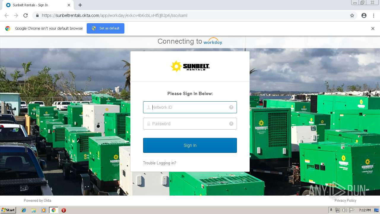380x214 pixels.
Task: Click Set as default button
Action: [x=105, y=28]
